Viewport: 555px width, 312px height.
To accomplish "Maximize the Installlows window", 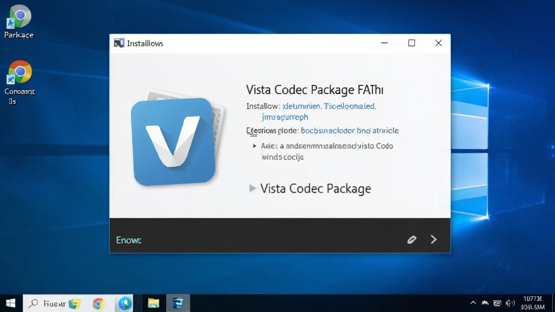I will coord(411,43).
